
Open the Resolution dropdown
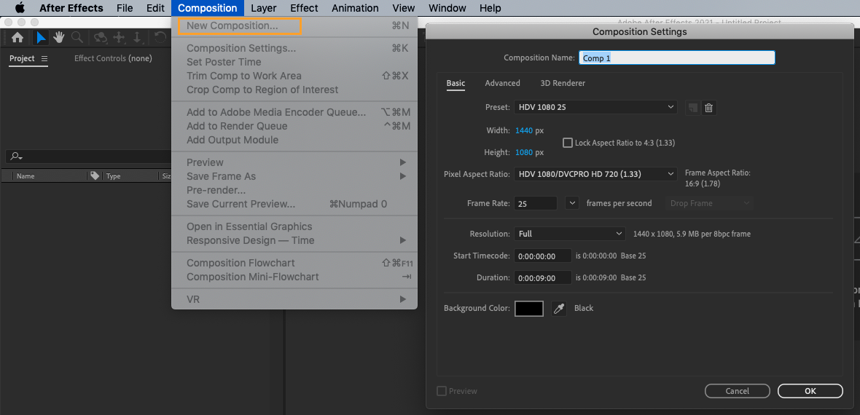pyautogui.click(x=569, y=234)
